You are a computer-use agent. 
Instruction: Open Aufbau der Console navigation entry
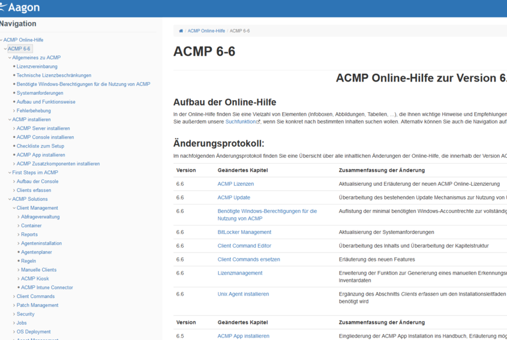(x=38, y=181)
